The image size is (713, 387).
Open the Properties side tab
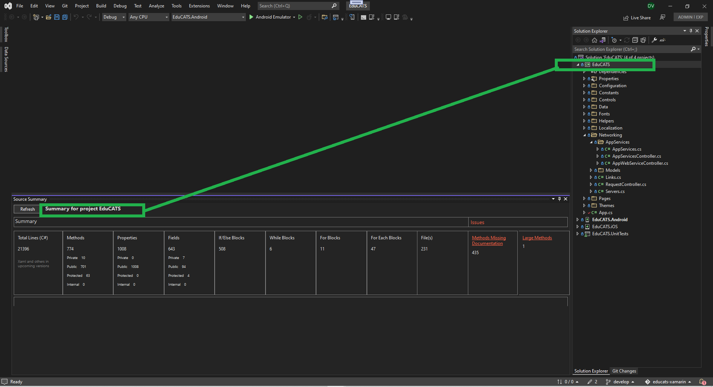click(x=707, y=36)
